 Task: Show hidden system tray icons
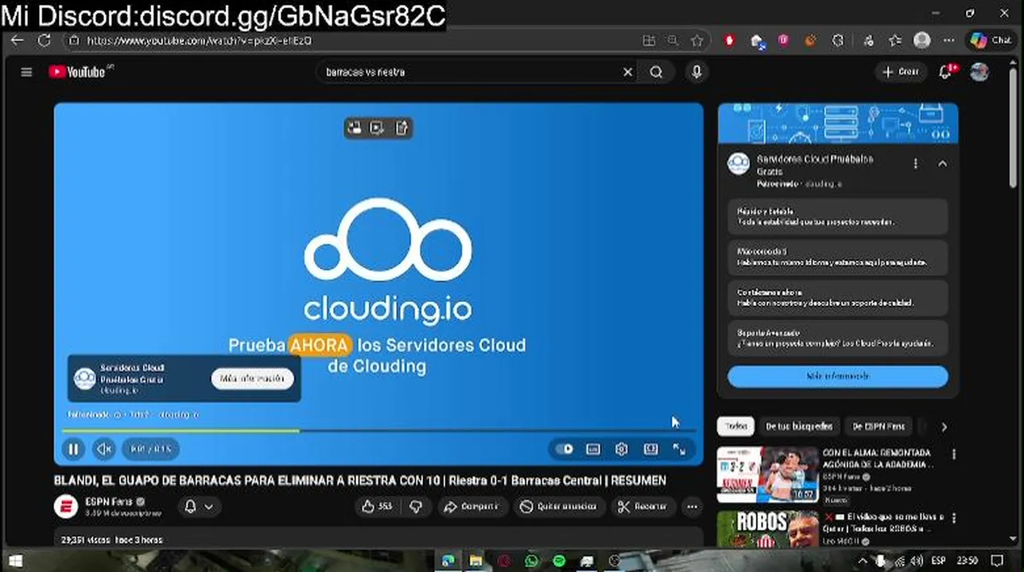pos(862,562)
